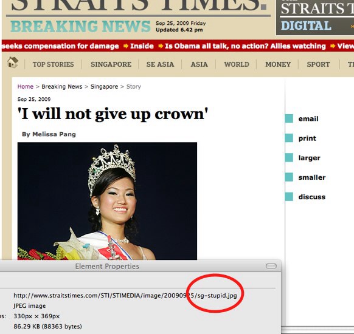
Task: Click the Story breadcrumb text
Action: pyautogui.click(x=134, y=87)
